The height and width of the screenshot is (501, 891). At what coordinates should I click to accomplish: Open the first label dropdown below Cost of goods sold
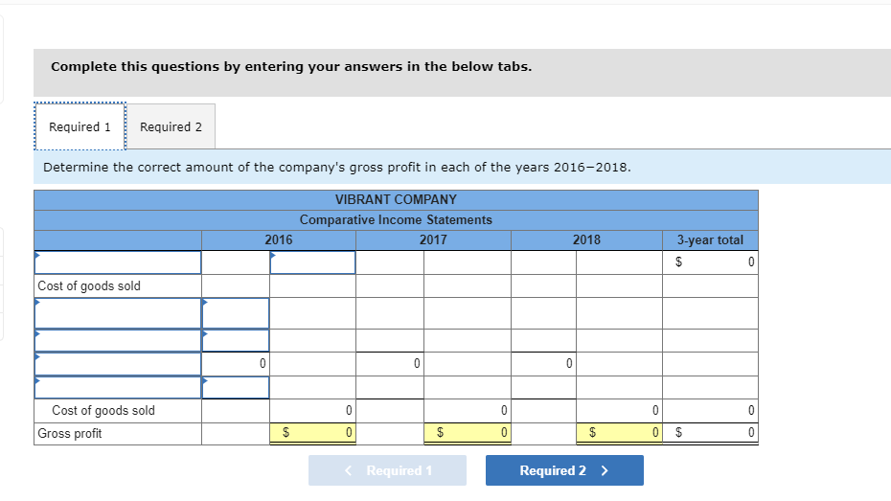(x=118, y=313)
